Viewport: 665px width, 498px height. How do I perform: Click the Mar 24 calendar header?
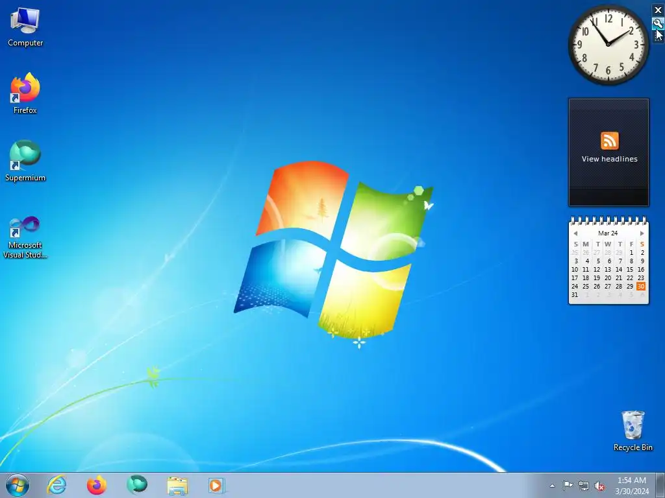608,233
